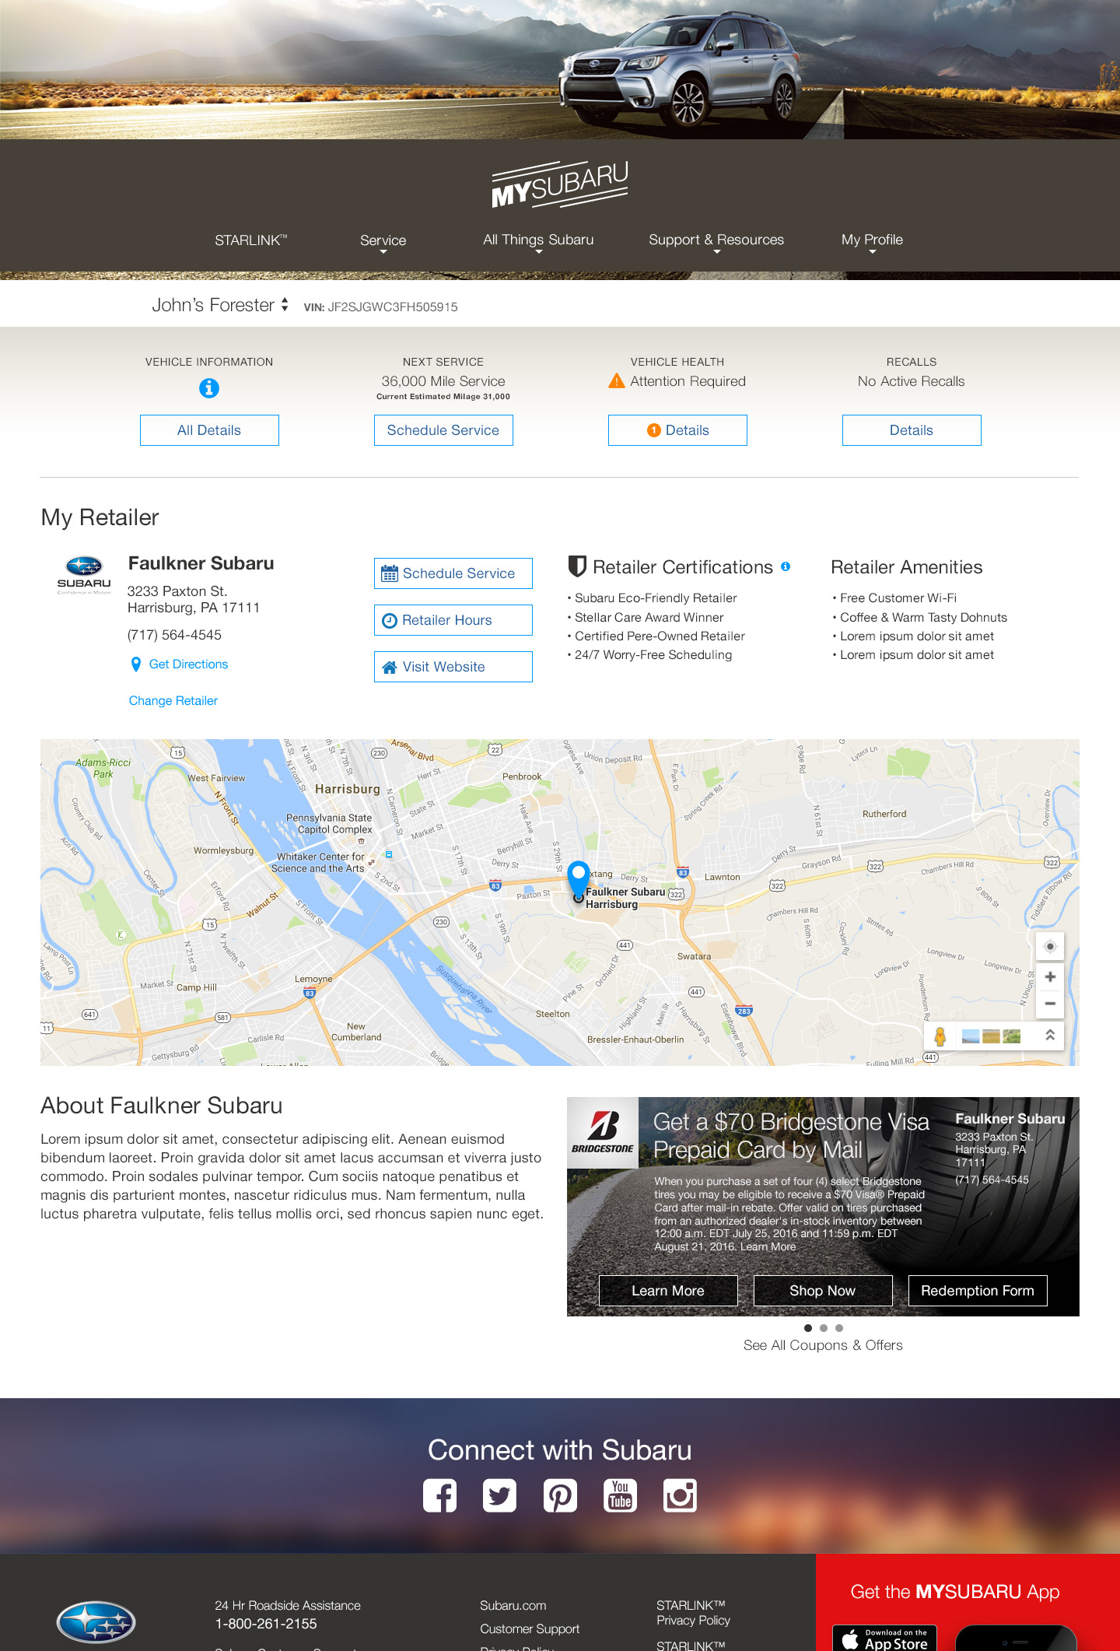The image size is (1120, 1651).
Task: Open vehicle information info icon
Action: [209, 387]
